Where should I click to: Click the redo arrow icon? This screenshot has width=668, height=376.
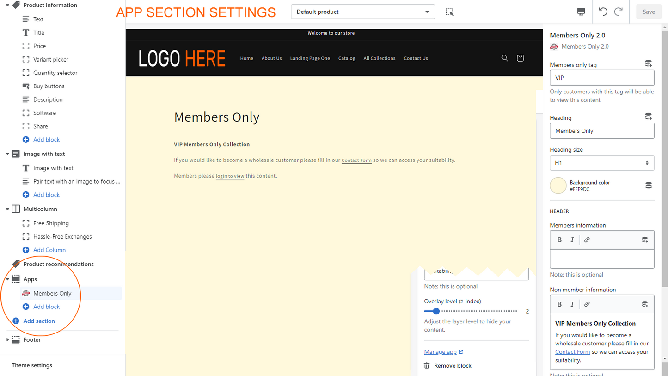point(619,12)
